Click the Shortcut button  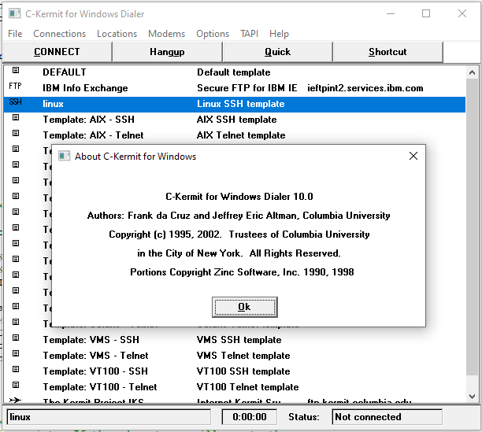387,52
